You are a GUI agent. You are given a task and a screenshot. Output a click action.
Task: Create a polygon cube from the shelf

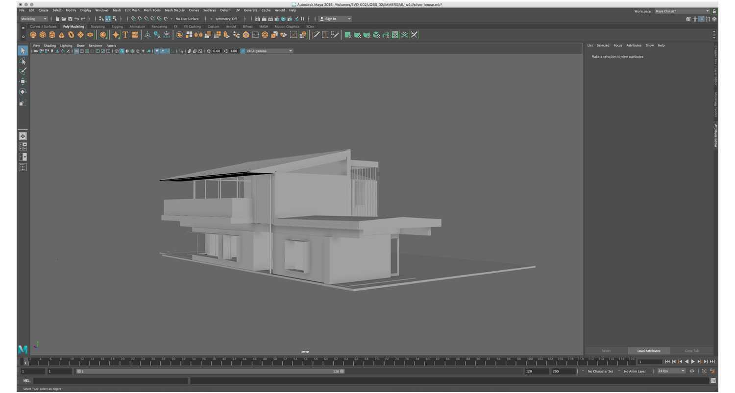[x=43, y=35]
